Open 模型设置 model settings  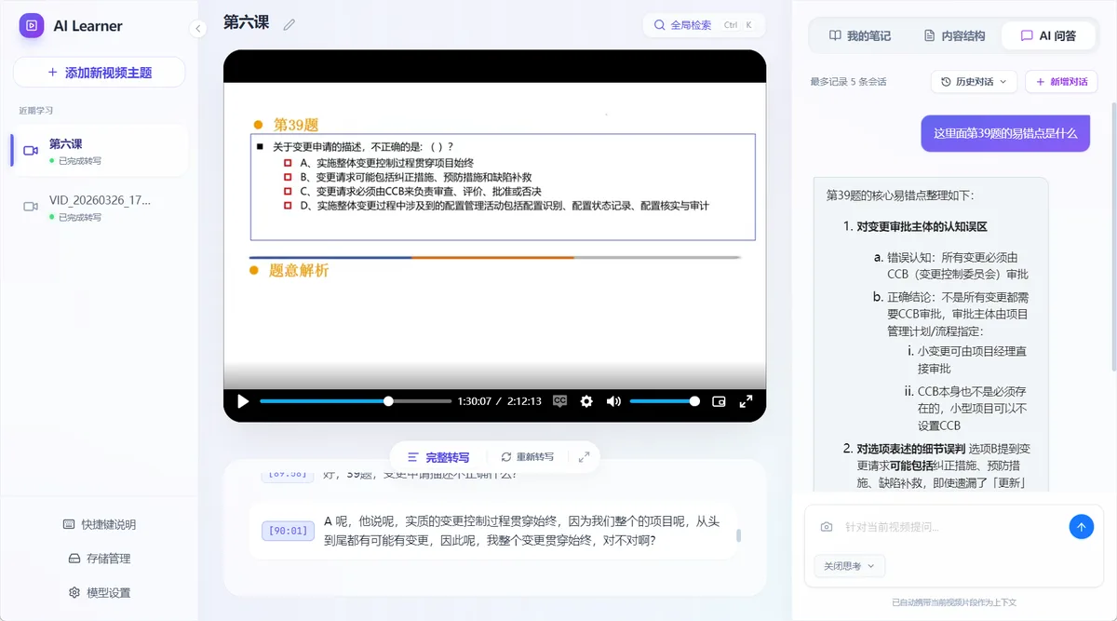(x=99, y=593)
